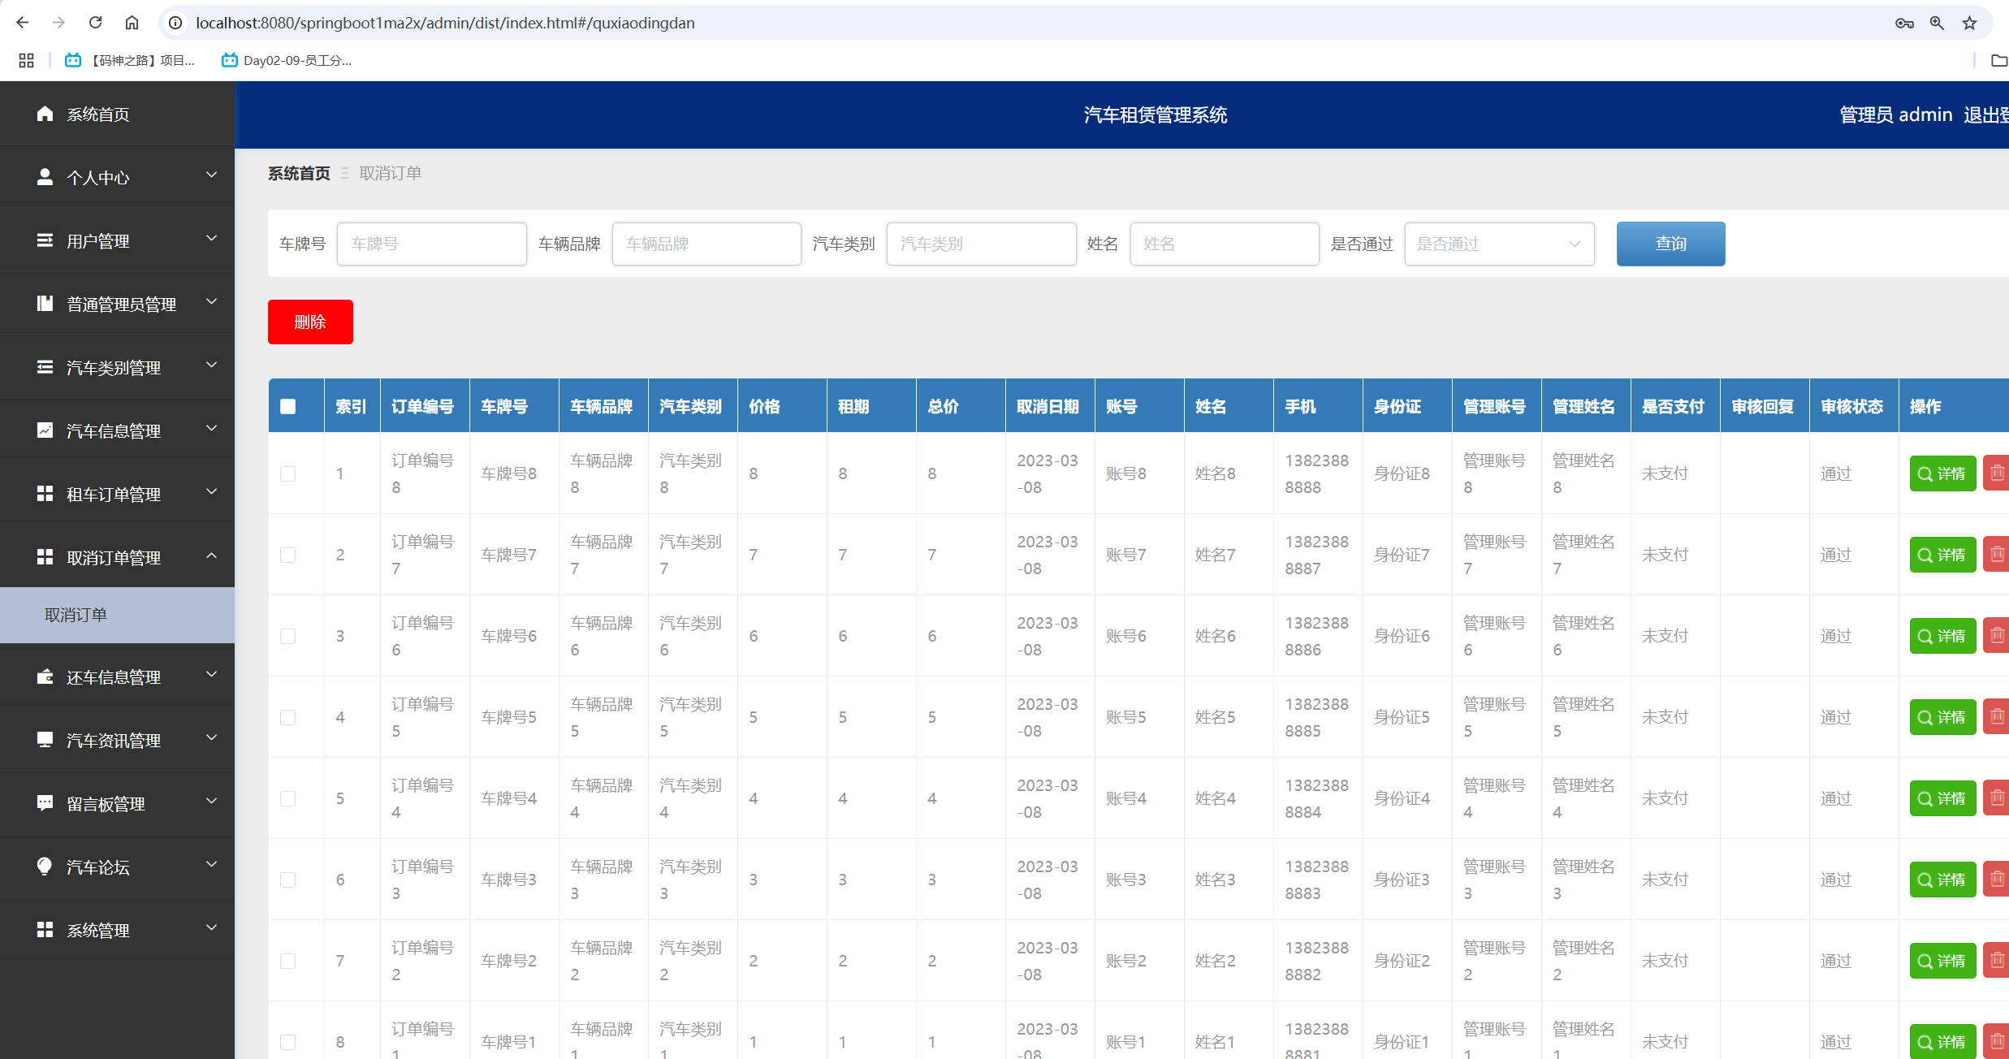Click the 留言板管理 chat icon

(x=45, y=803)
